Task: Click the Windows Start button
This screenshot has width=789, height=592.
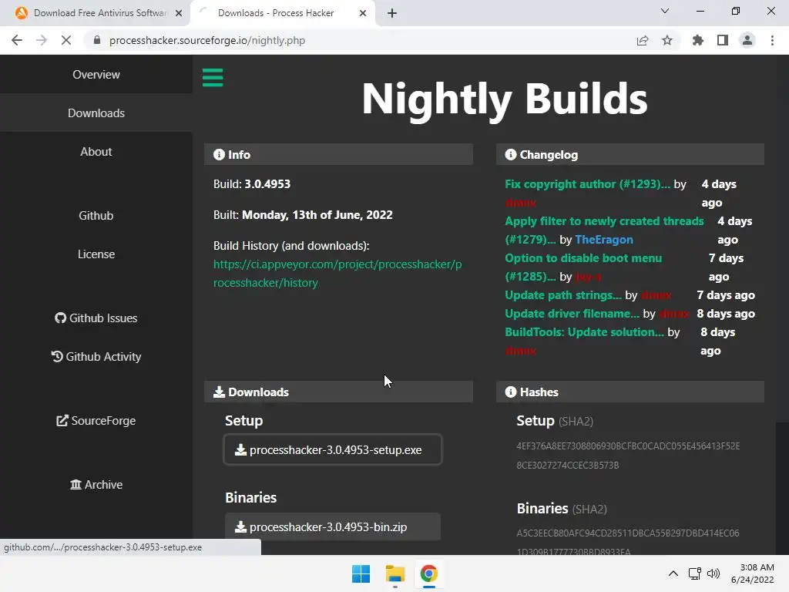Action: [x=361, y=573]
